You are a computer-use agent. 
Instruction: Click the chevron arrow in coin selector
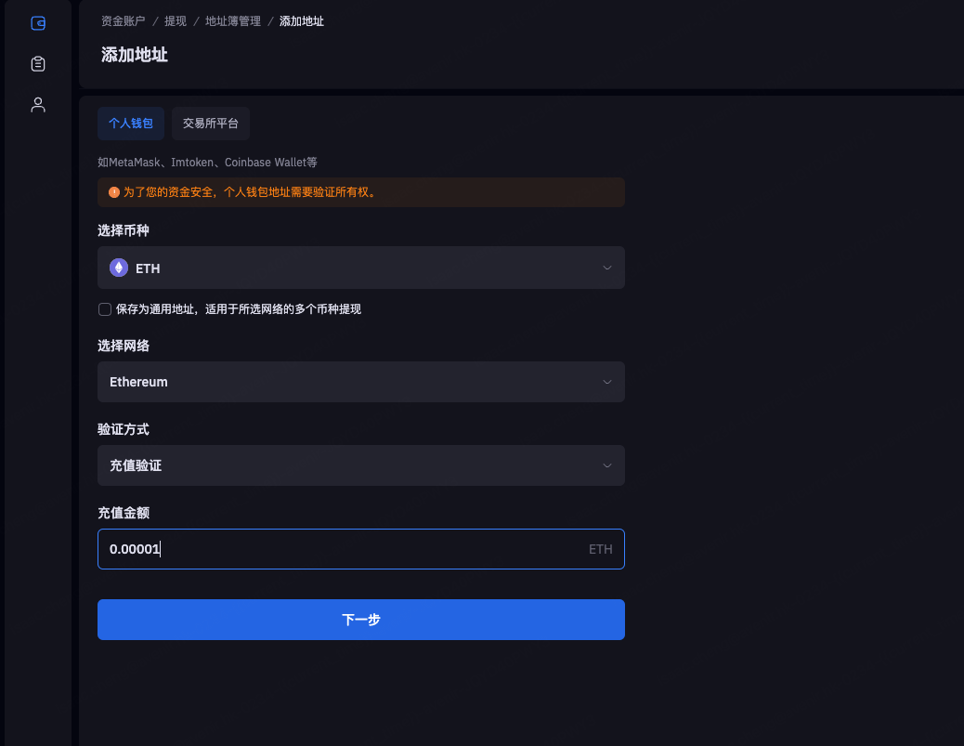coord(607,268)
